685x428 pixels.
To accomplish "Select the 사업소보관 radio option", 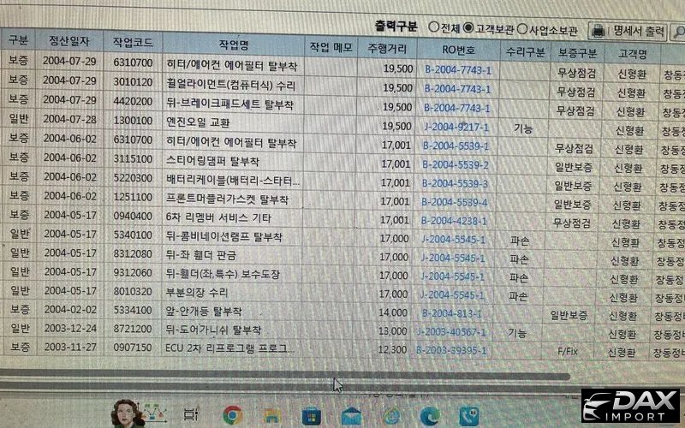I will (x=522, y=29).
